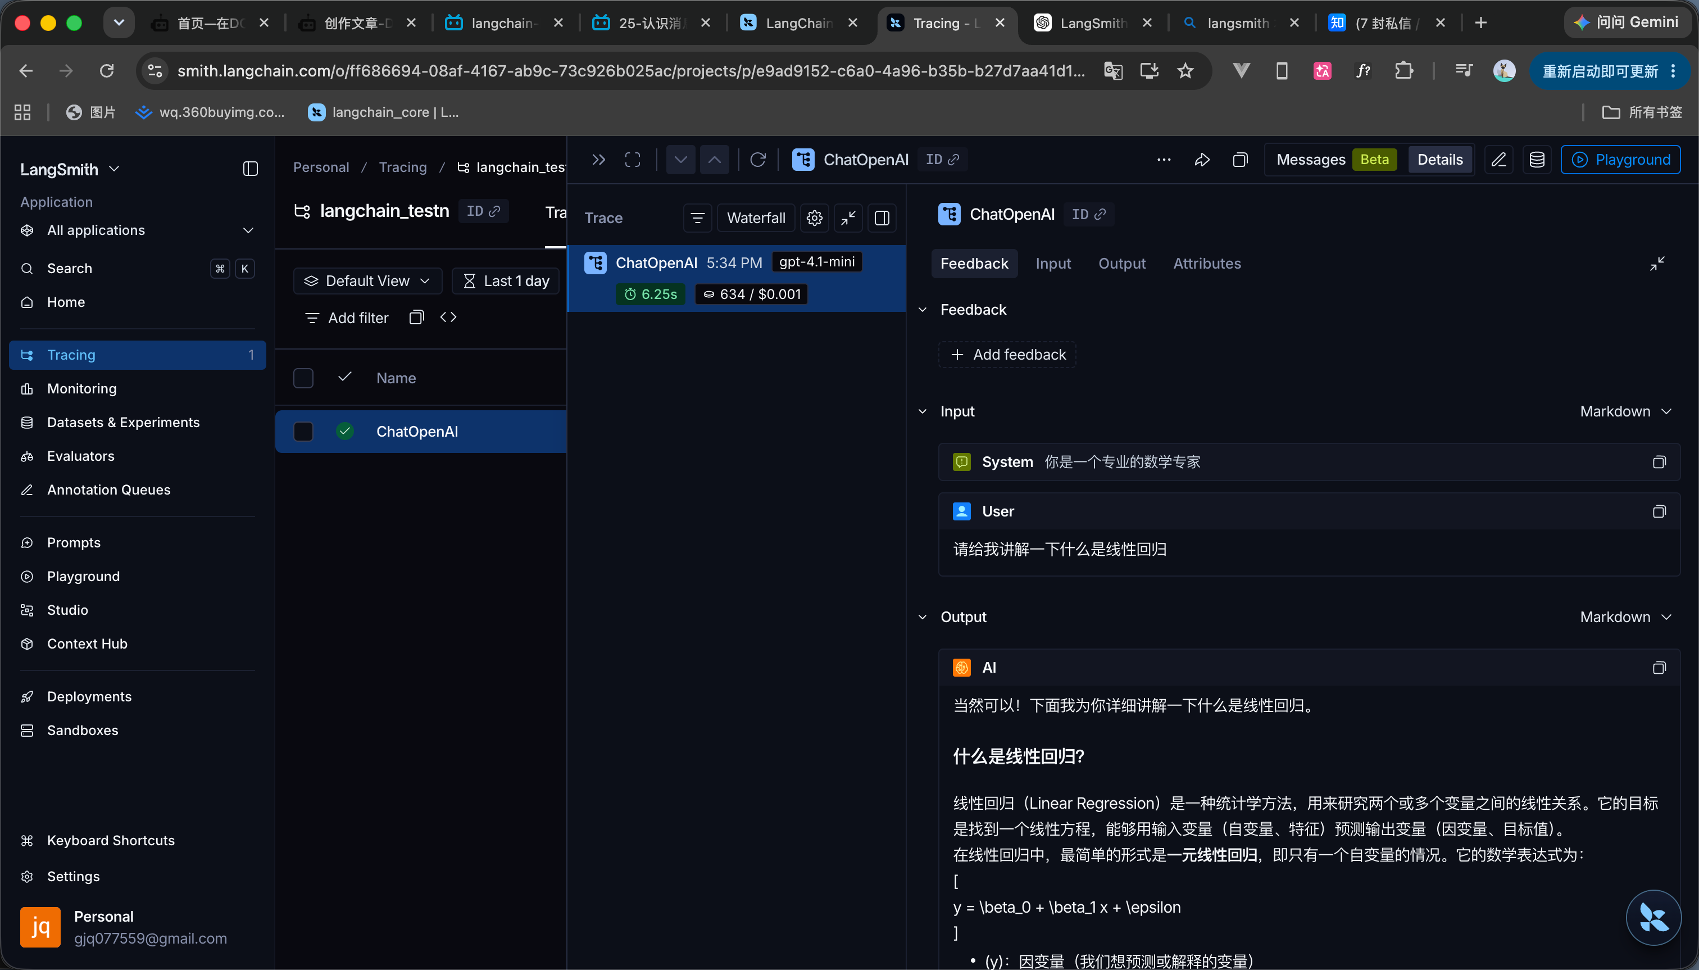Switch to the Input tab
This screenshot has width=1699, height=970.
coord(1053,264)
